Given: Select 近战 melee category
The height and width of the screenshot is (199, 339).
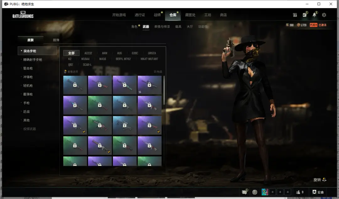Looking at the screenshot, I should tap(26, 112).
